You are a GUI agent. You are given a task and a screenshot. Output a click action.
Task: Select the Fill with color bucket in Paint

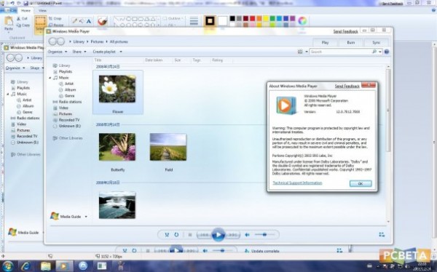82,21
